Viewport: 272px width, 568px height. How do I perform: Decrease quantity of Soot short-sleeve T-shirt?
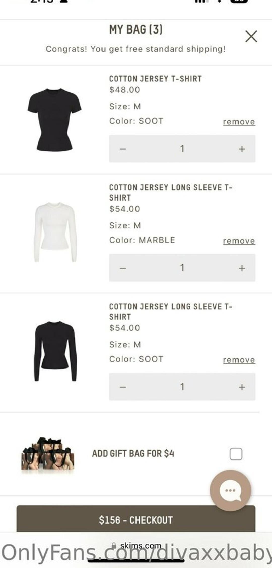pyautogui.click(x=123, y=149)
